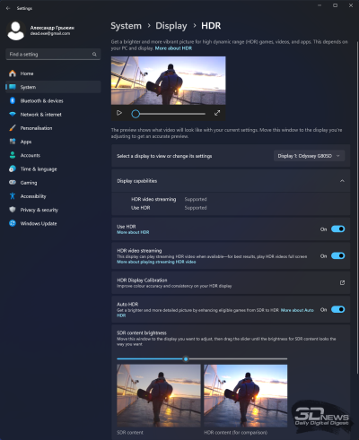The width and height of the screenshot is (359, 440).
Task: Switch off Auto HDR toggle
Action: point(338,310)
